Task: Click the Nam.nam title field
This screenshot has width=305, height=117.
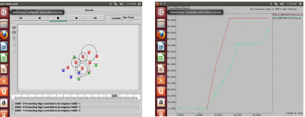Action: click(89, 10)
